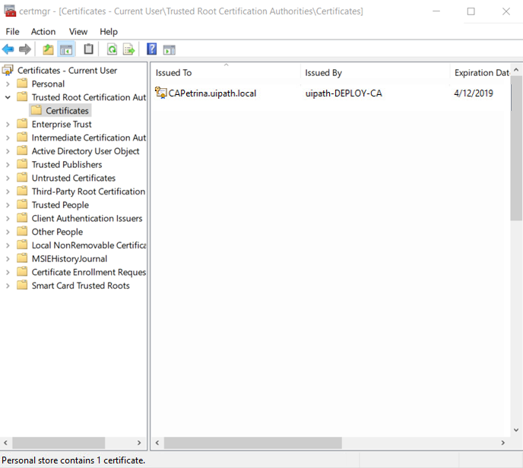This screenshot has width=523, height=468.
Task: Click folder icon of selected Certificates node
Action: (x=36, y=110)
